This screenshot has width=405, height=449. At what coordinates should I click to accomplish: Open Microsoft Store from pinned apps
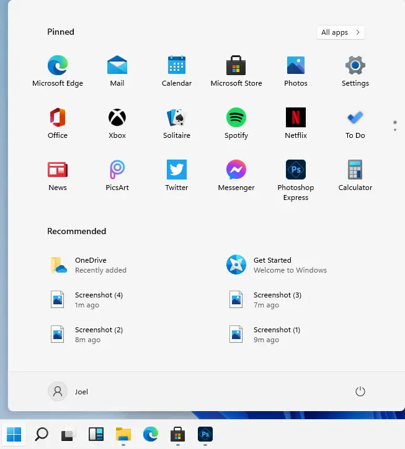pos(236,71)
